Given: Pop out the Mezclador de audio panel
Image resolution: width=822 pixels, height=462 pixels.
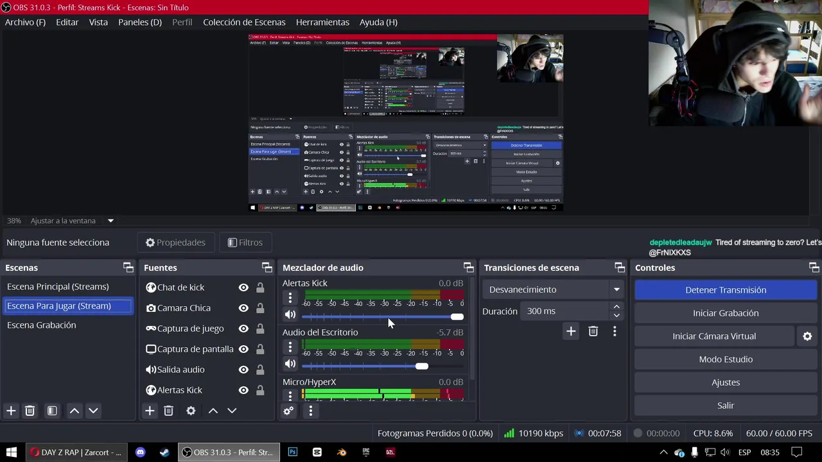Looking at the screenshot, I should click(x=469, y=268).
